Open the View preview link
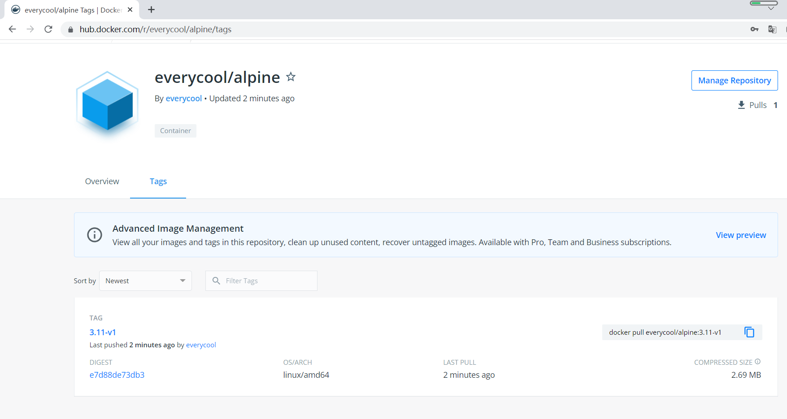 click(x=741, y=235)
